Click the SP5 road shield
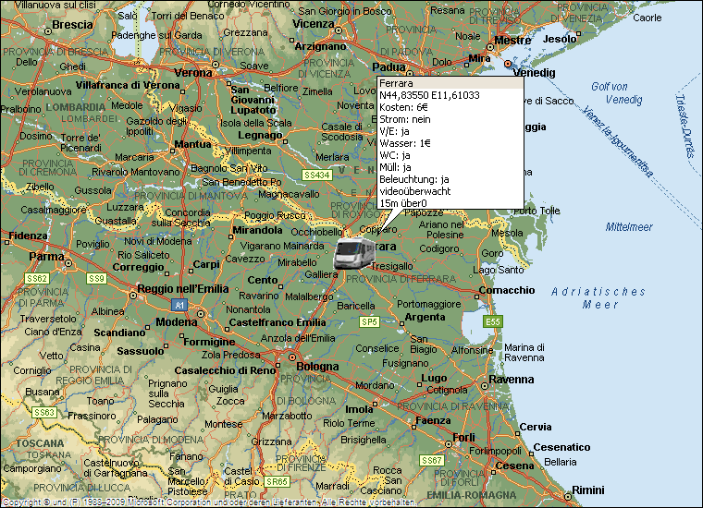This screenshot has height=508, width=703. pos(369,321)
